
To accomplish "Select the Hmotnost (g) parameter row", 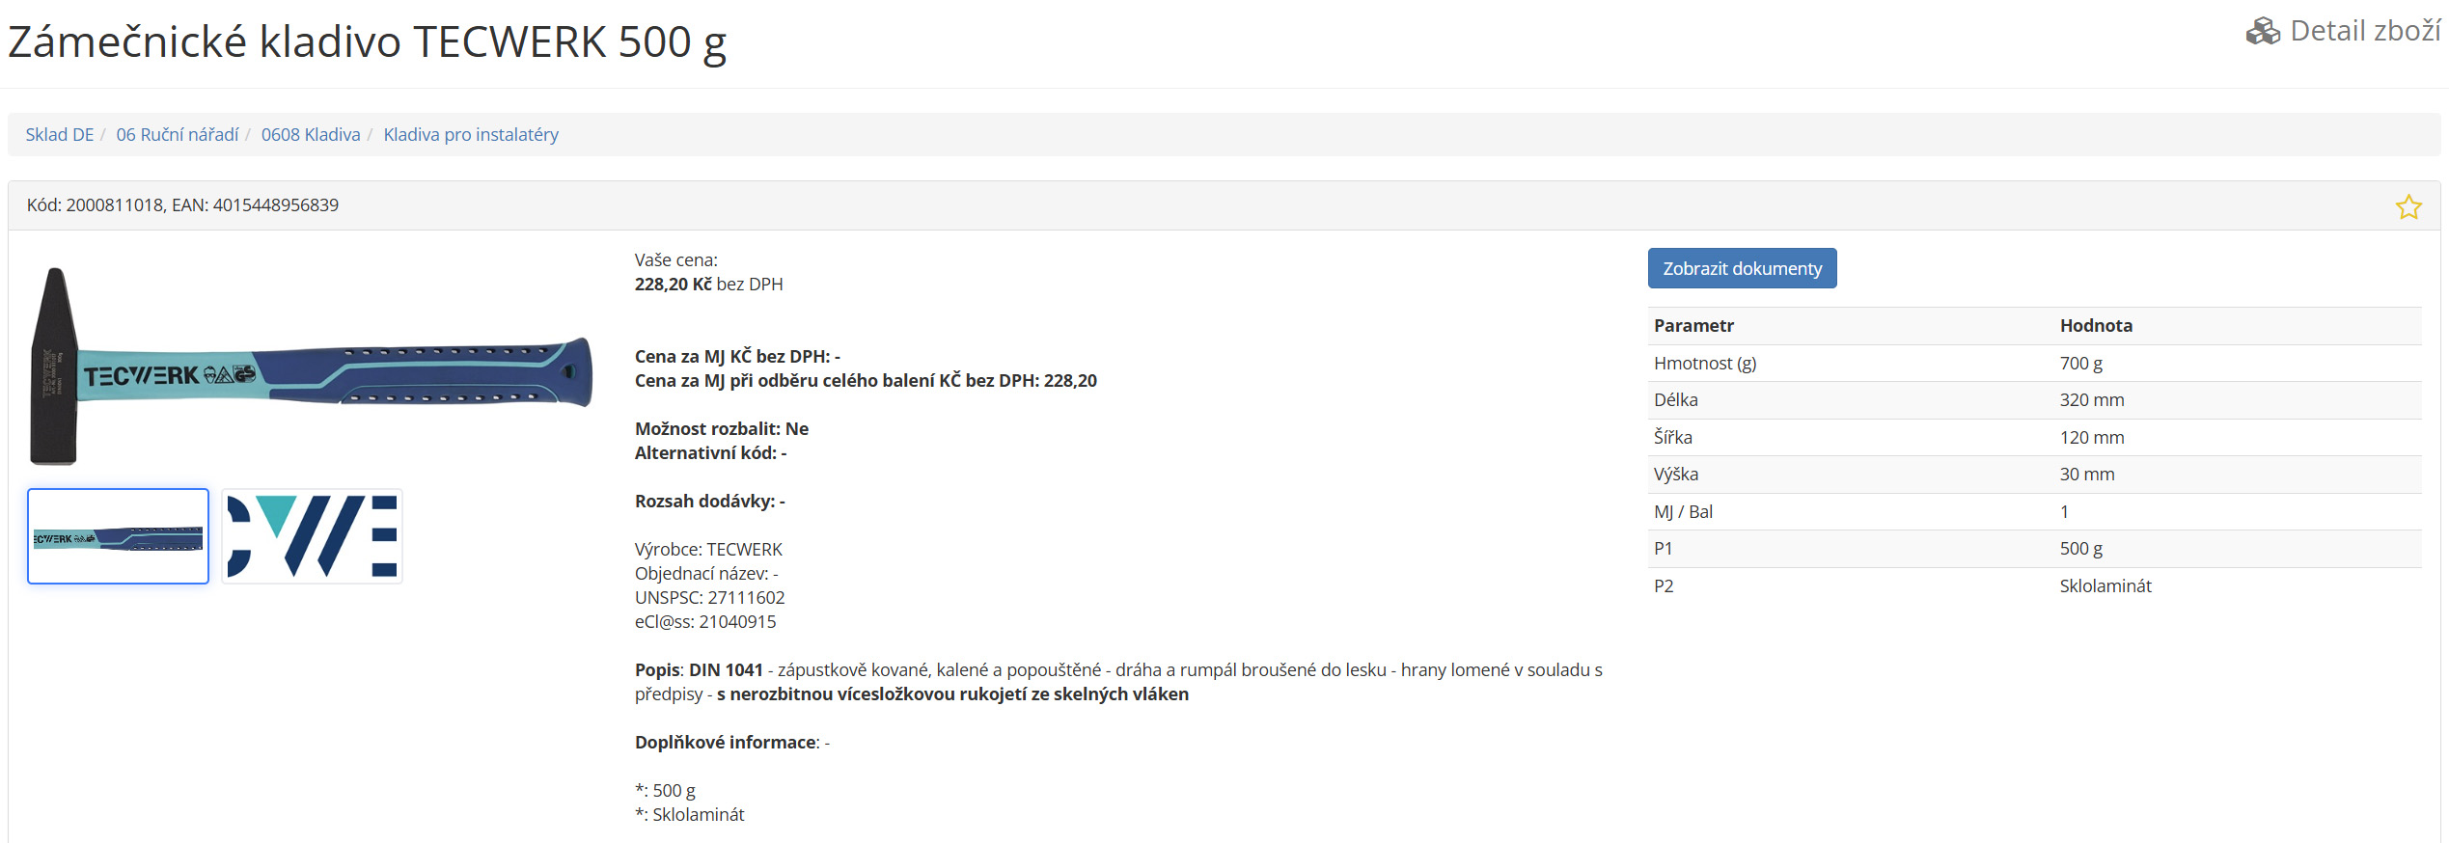I will pyautogui.click(x=2033, y=364).
